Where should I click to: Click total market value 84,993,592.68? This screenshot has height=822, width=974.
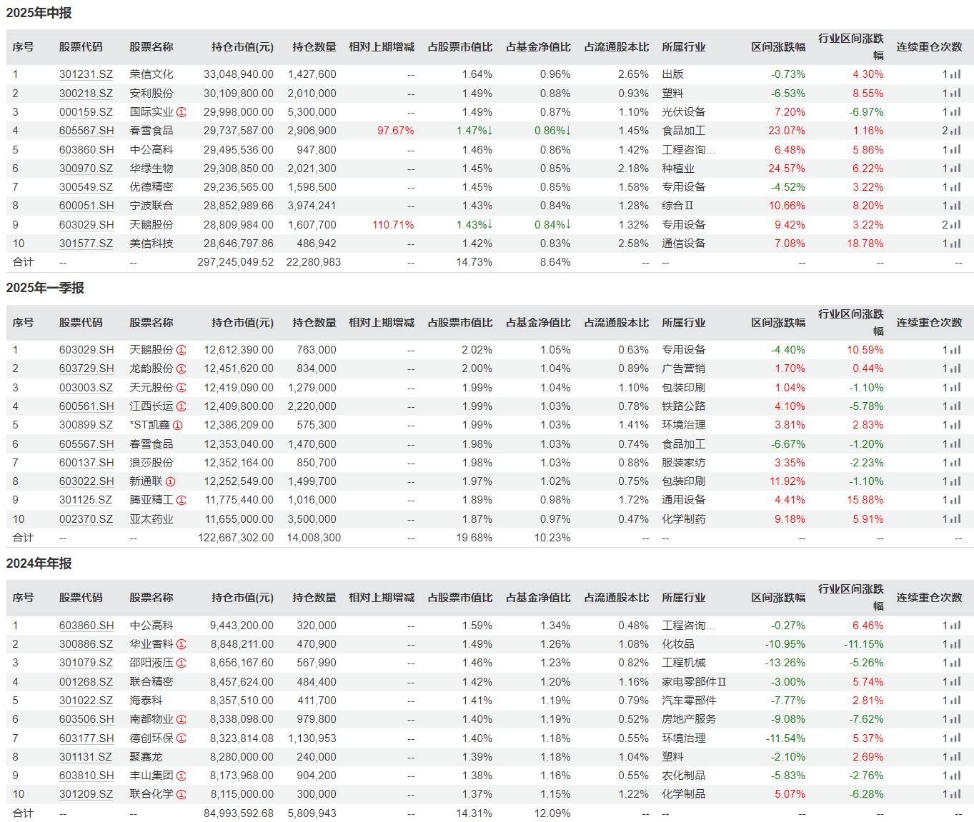tap(239, 813)
